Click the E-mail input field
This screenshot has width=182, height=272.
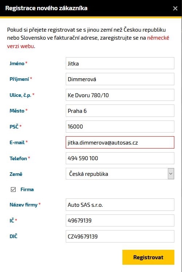point(120,142)
